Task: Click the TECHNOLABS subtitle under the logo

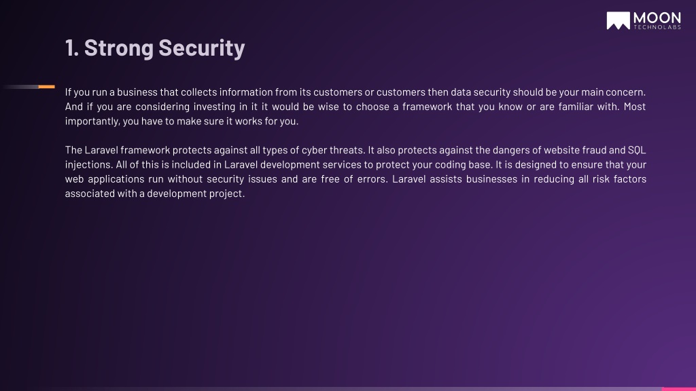Action: (x=657, y=27)
